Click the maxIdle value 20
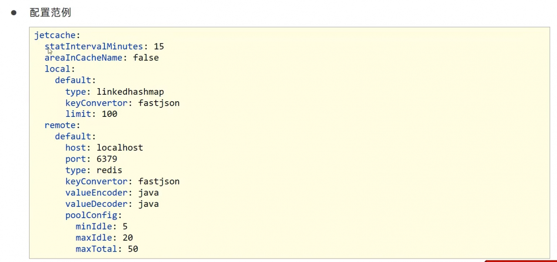 (x=128, y=238)
